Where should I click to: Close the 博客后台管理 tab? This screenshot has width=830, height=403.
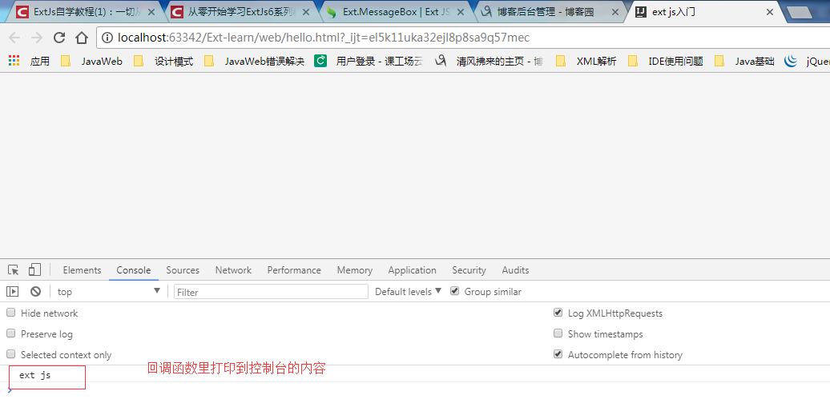click(x=614, y=12)
